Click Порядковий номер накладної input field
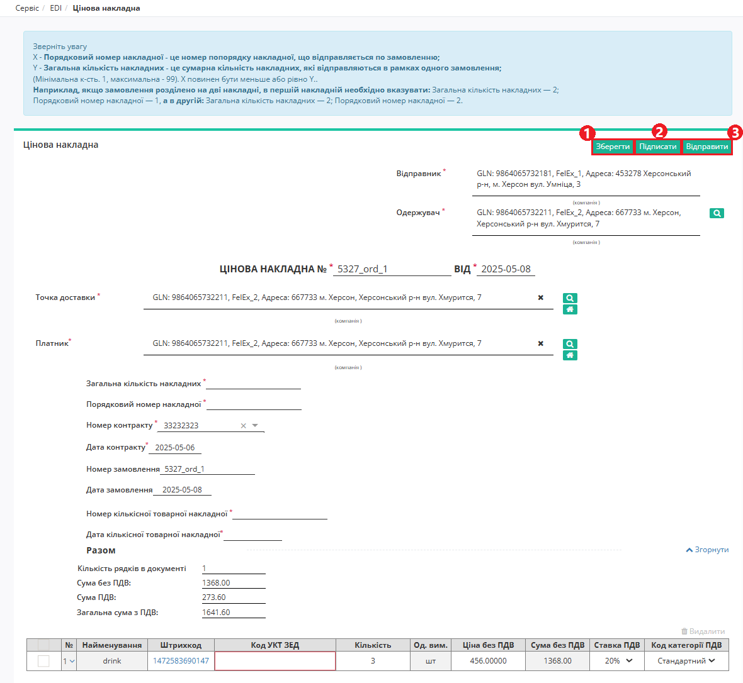Screen dimensions: 743x683 [254, 404]
